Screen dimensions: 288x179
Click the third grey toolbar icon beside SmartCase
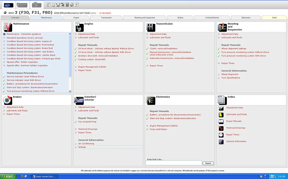(37, 5)
